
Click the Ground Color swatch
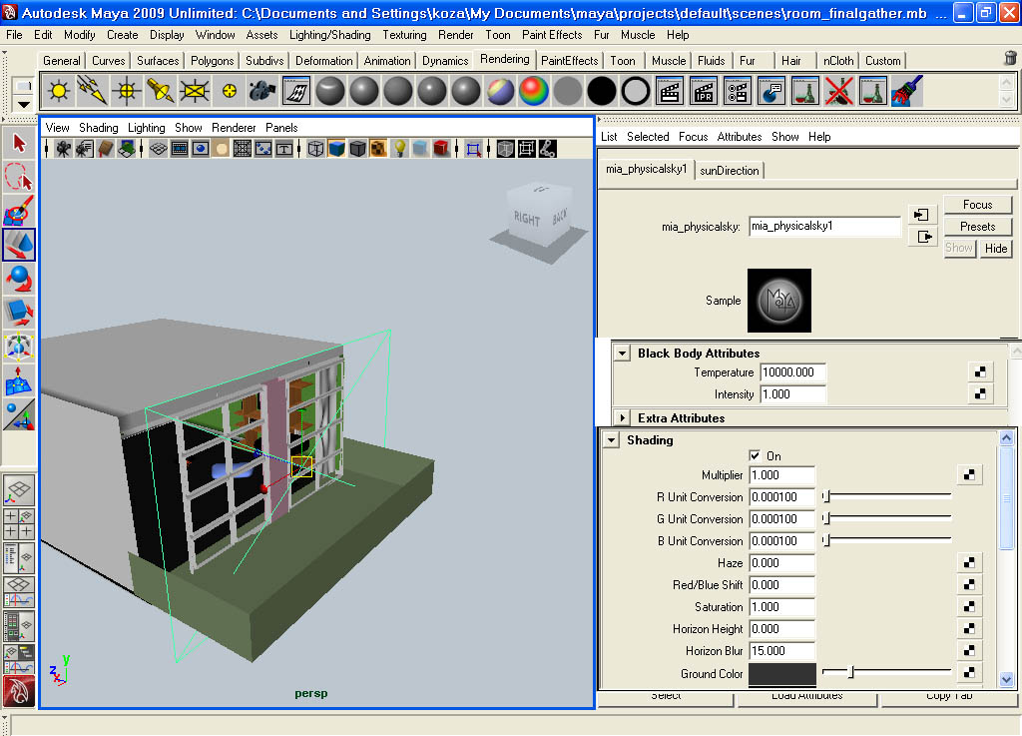pos(782,673)
